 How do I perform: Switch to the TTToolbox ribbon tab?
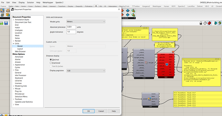pyautogui.click(x=136, y=6)
